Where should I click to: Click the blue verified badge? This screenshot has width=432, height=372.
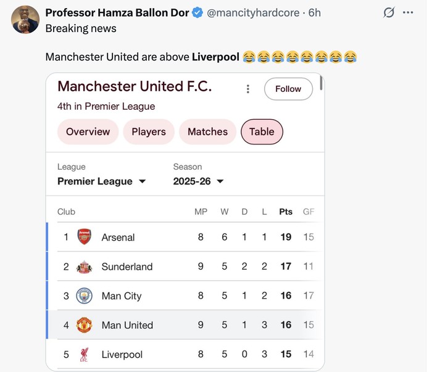click(197, 13)
